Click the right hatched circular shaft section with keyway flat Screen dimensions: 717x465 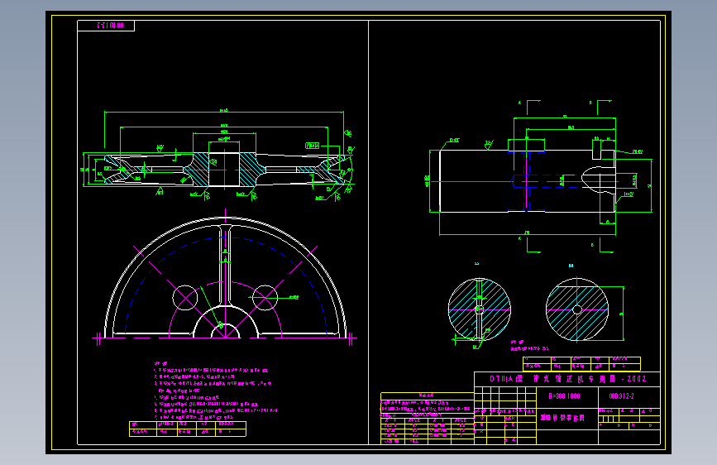click(577, 309)
